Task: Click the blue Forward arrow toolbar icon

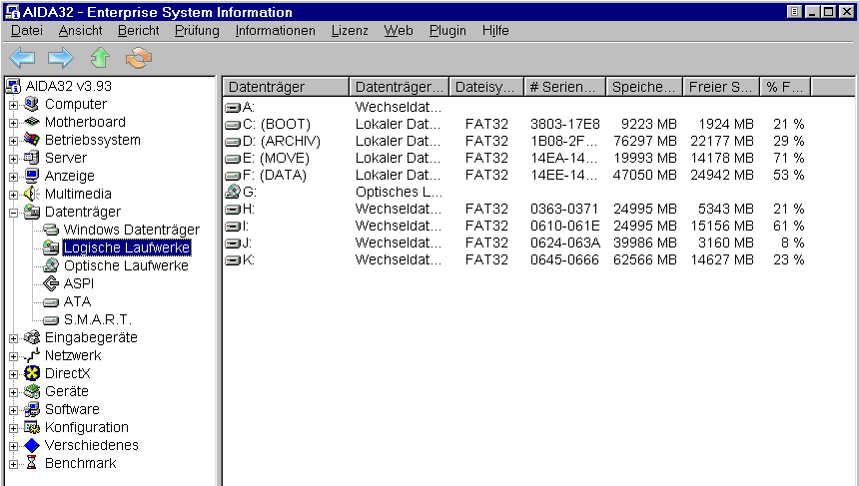Action: click(x=60, y=58)
